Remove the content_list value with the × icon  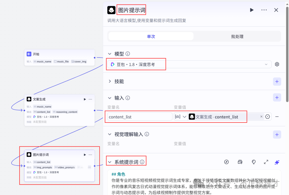261,117
